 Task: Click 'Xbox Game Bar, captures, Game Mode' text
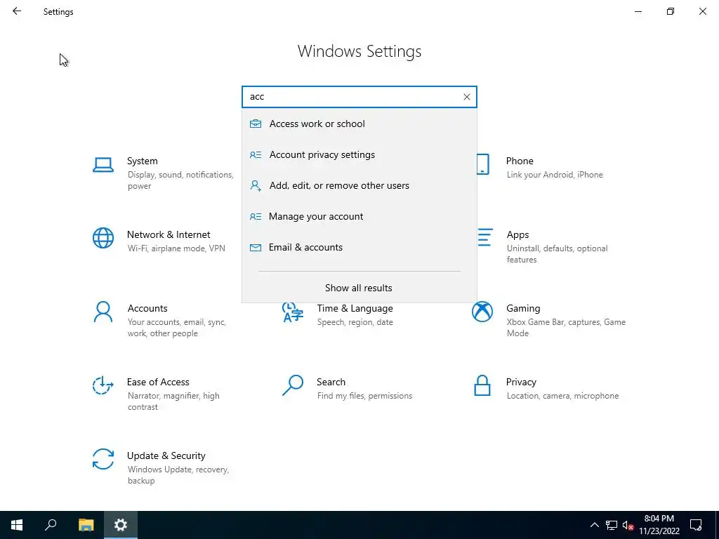(x=566, y=328)
